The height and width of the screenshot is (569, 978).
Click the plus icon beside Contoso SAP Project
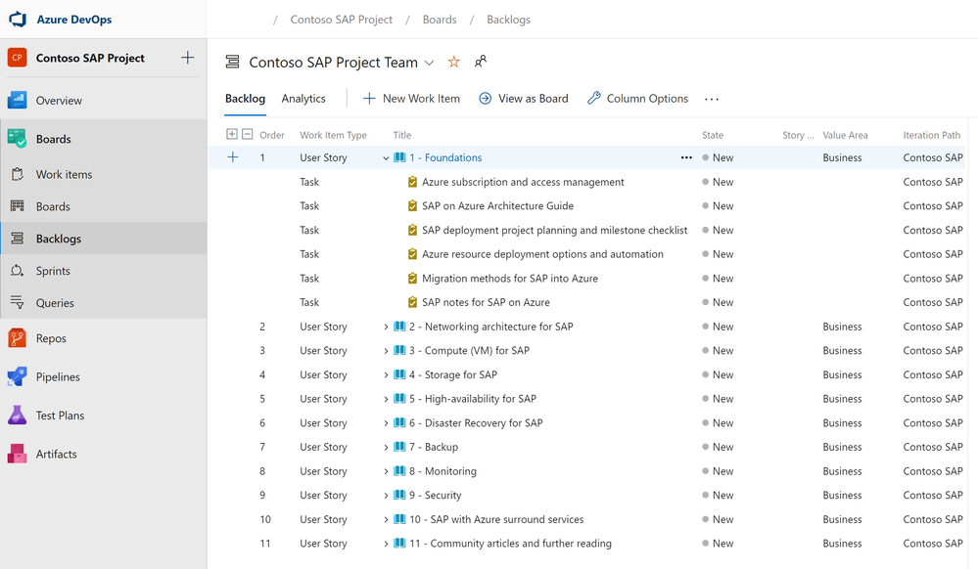click(x=188, y=58)
